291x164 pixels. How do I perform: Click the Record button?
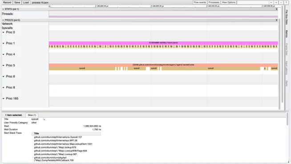pyautogui.click(x=7, y=2)
